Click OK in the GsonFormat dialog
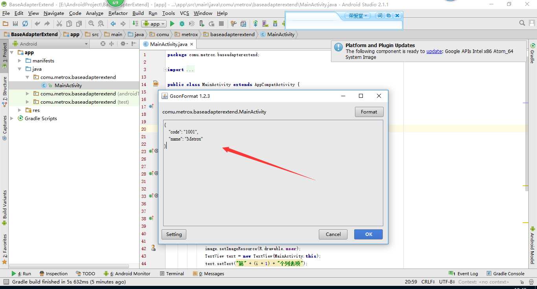 coord(368,234)
